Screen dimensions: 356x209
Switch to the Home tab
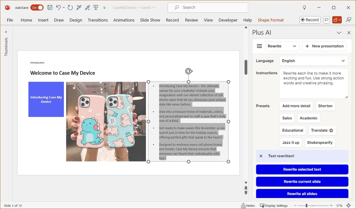click(26, 20)
